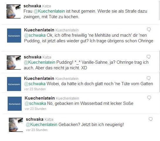Click speech bubble icon on Gebacken tweet

[x=151, y=119]
